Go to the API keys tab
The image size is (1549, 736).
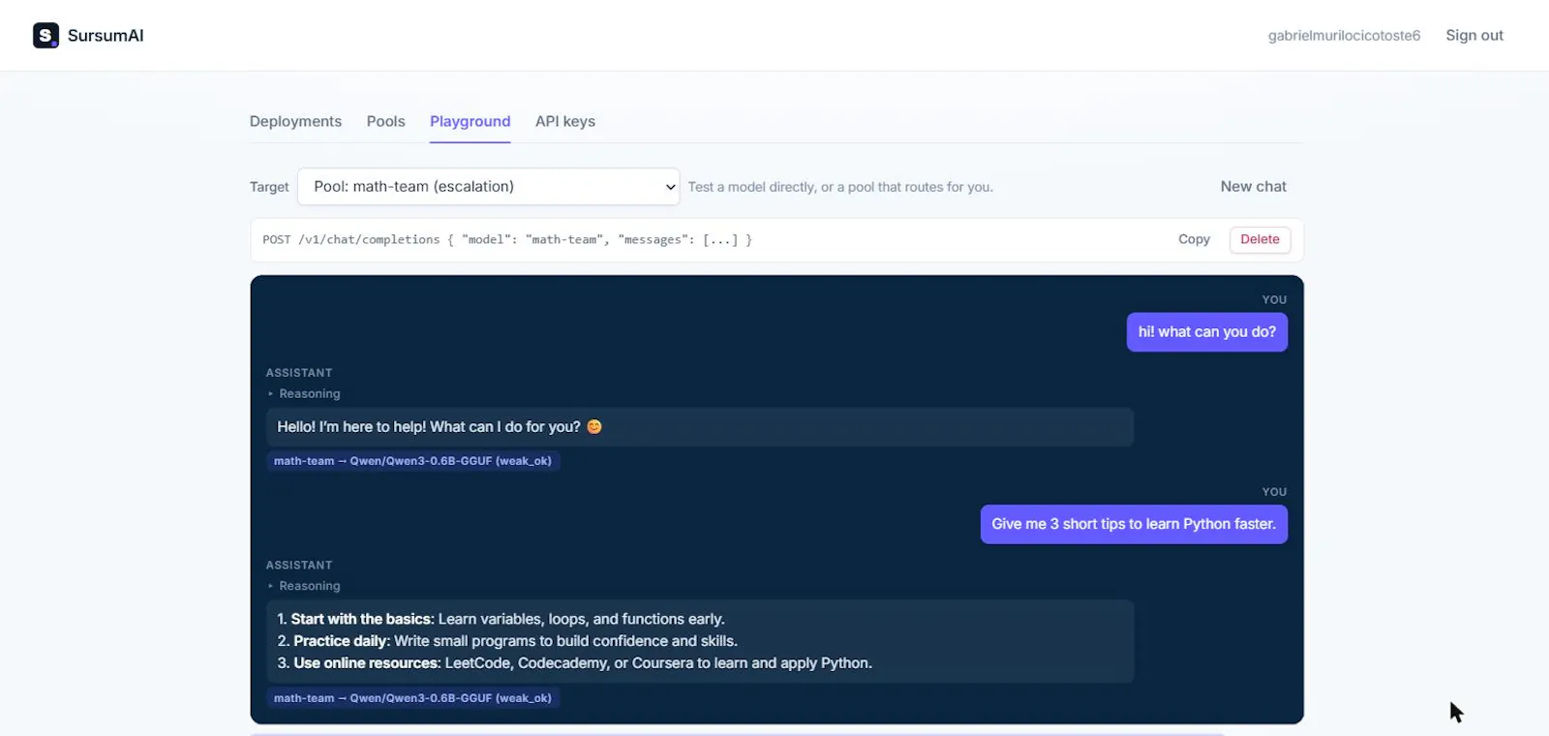coord(565,121)
